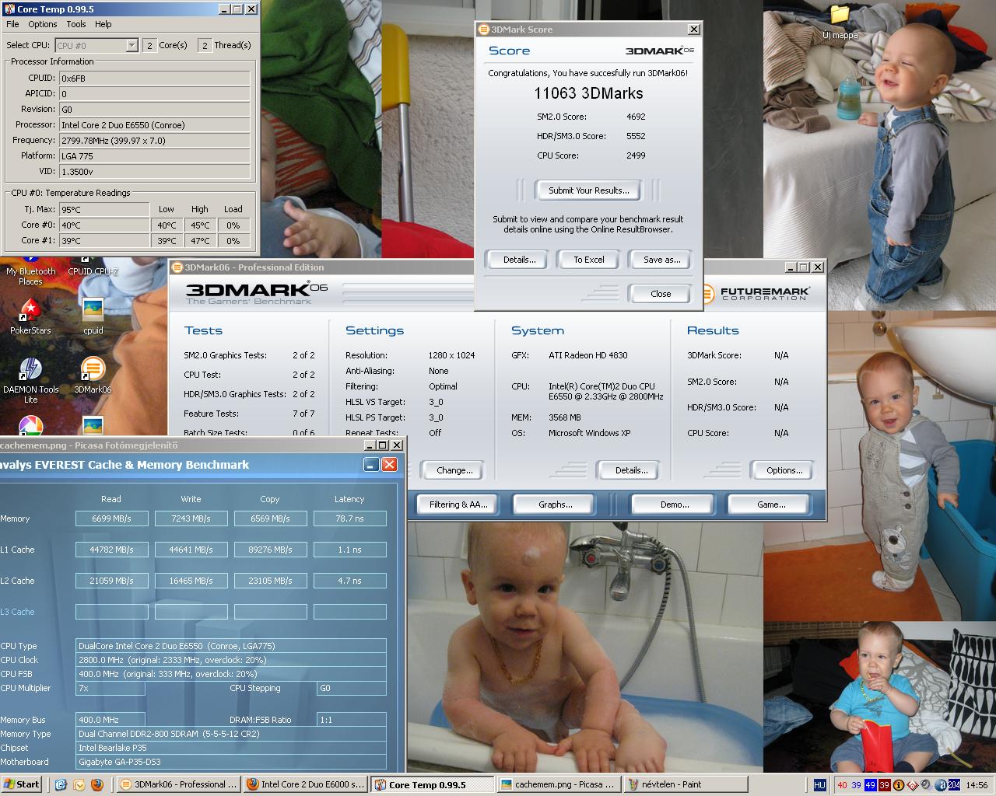The width and height of the screenshot is (996, 796).
Task: Switch to Intel Core 2 Duo Firefox taskbar item
Action: [305, 784]
